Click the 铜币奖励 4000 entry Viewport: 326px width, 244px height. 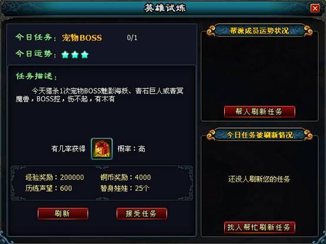pyautogui.click(x=125, y=177)
